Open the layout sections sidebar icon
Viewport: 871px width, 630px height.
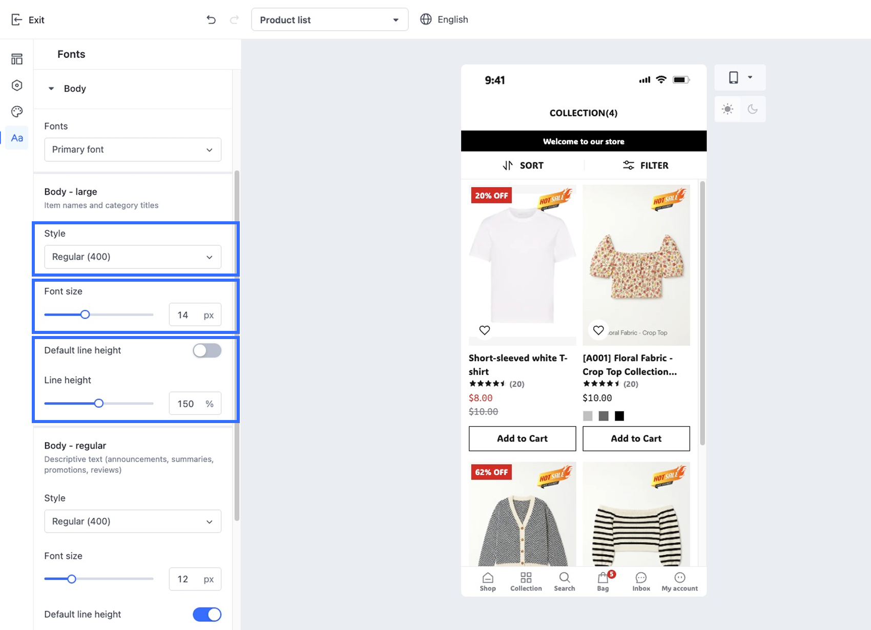click(17, 59)
